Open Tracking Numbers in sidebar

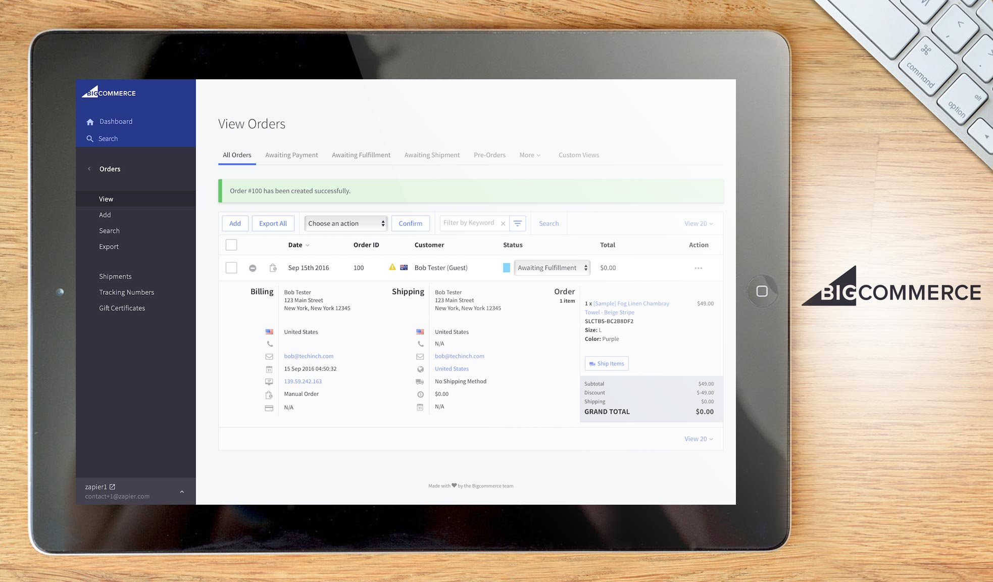click(126, 292)
